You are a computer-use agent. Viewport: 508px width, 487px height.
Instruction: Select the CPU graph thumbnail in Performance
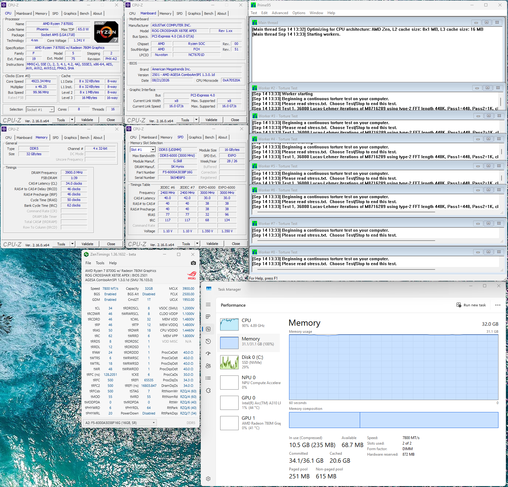tap(229, 324)
